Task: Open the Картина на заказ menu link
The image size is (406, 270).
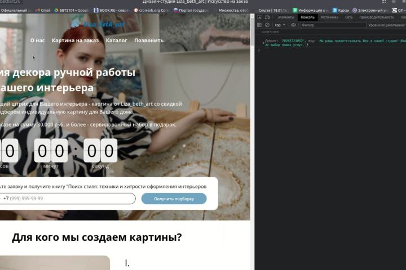Action: point(75,40)
